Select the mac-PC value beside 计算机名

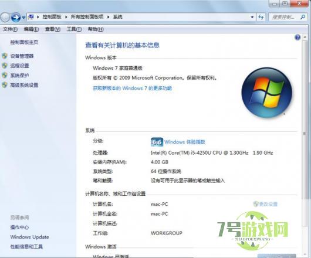159,204
